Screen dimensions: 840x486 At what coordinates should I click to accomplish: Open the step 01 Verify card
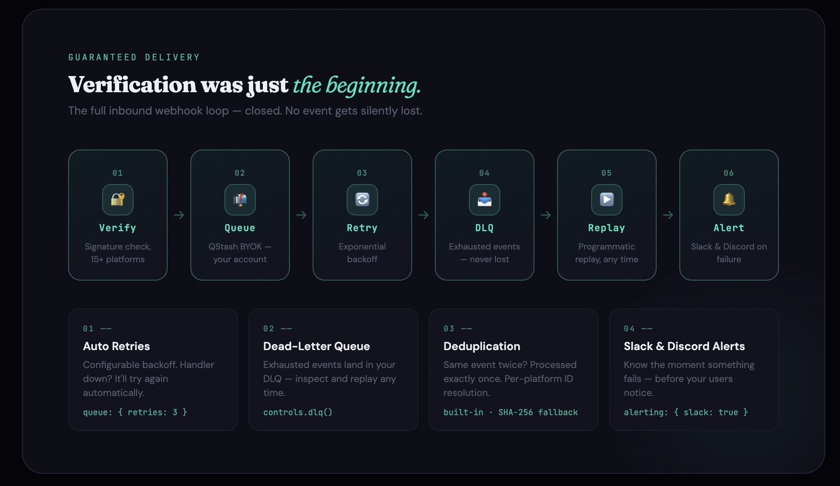(117, 215)
